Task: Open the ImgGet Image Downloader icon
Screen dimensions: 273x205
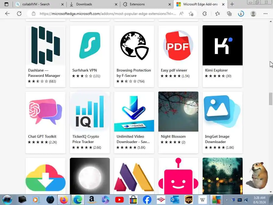Action: point(223,112)
